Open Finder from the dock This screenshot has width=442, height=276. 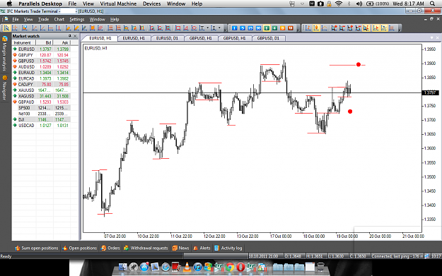pos(122,267)
